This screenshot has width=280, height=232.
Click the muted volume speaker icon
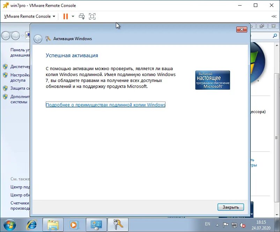tap(243, 225)
